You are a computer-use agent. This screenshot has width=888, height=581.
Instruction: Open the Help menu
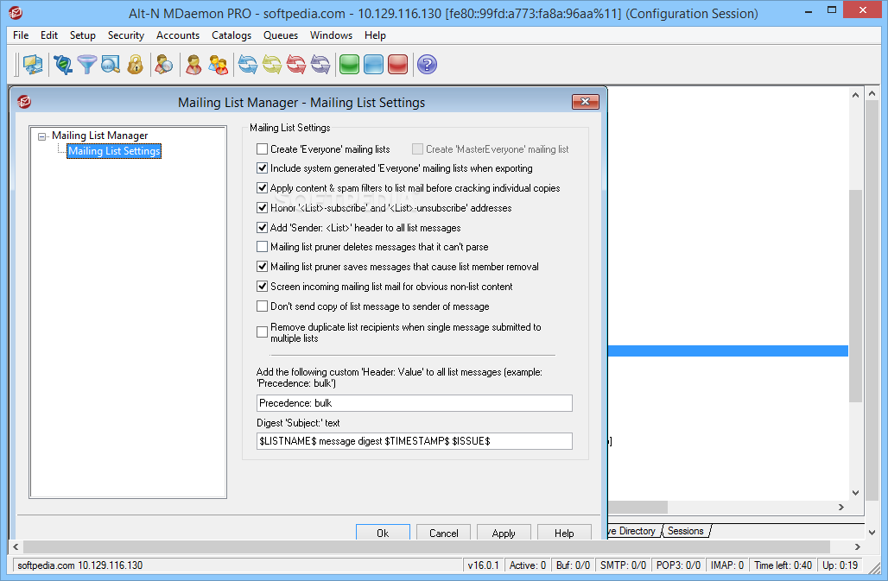click(375, 35)
